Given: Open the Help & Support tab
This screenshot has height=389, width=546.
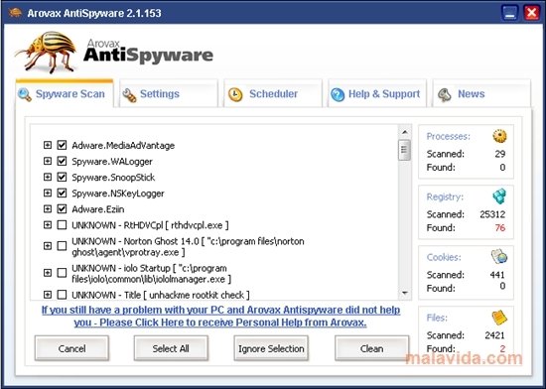Looking at the screenshot, I should (377, 93).
